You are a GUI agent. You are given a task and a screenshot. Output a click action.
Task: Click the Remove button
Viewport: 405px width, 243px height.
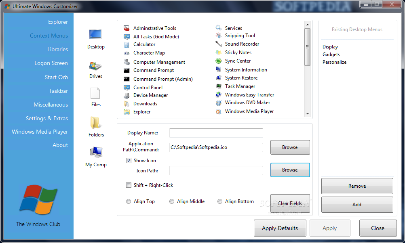357,186
